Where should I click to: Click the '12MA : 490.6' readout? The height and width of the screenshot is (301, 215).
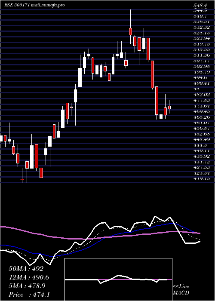[x=29, y=277]
